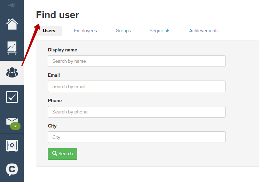Click the green unread messages badge
The height and width of the screenshot is (182, 259).
pos(15,126)
